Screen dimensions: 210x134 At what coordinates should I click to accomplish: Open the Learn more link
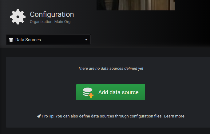[x=174, y=116]
